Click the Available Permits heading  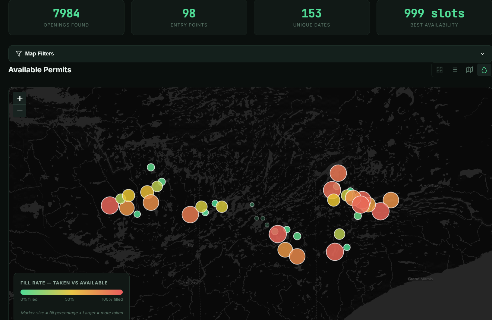[40, 70]
